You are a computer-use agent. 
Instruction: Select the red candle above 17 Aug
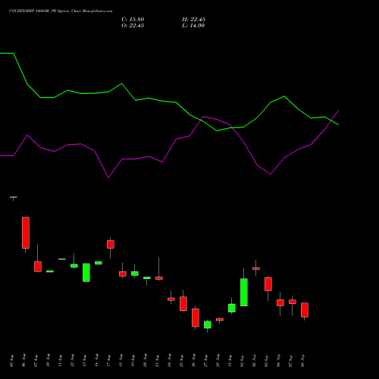tap(111, 244)
